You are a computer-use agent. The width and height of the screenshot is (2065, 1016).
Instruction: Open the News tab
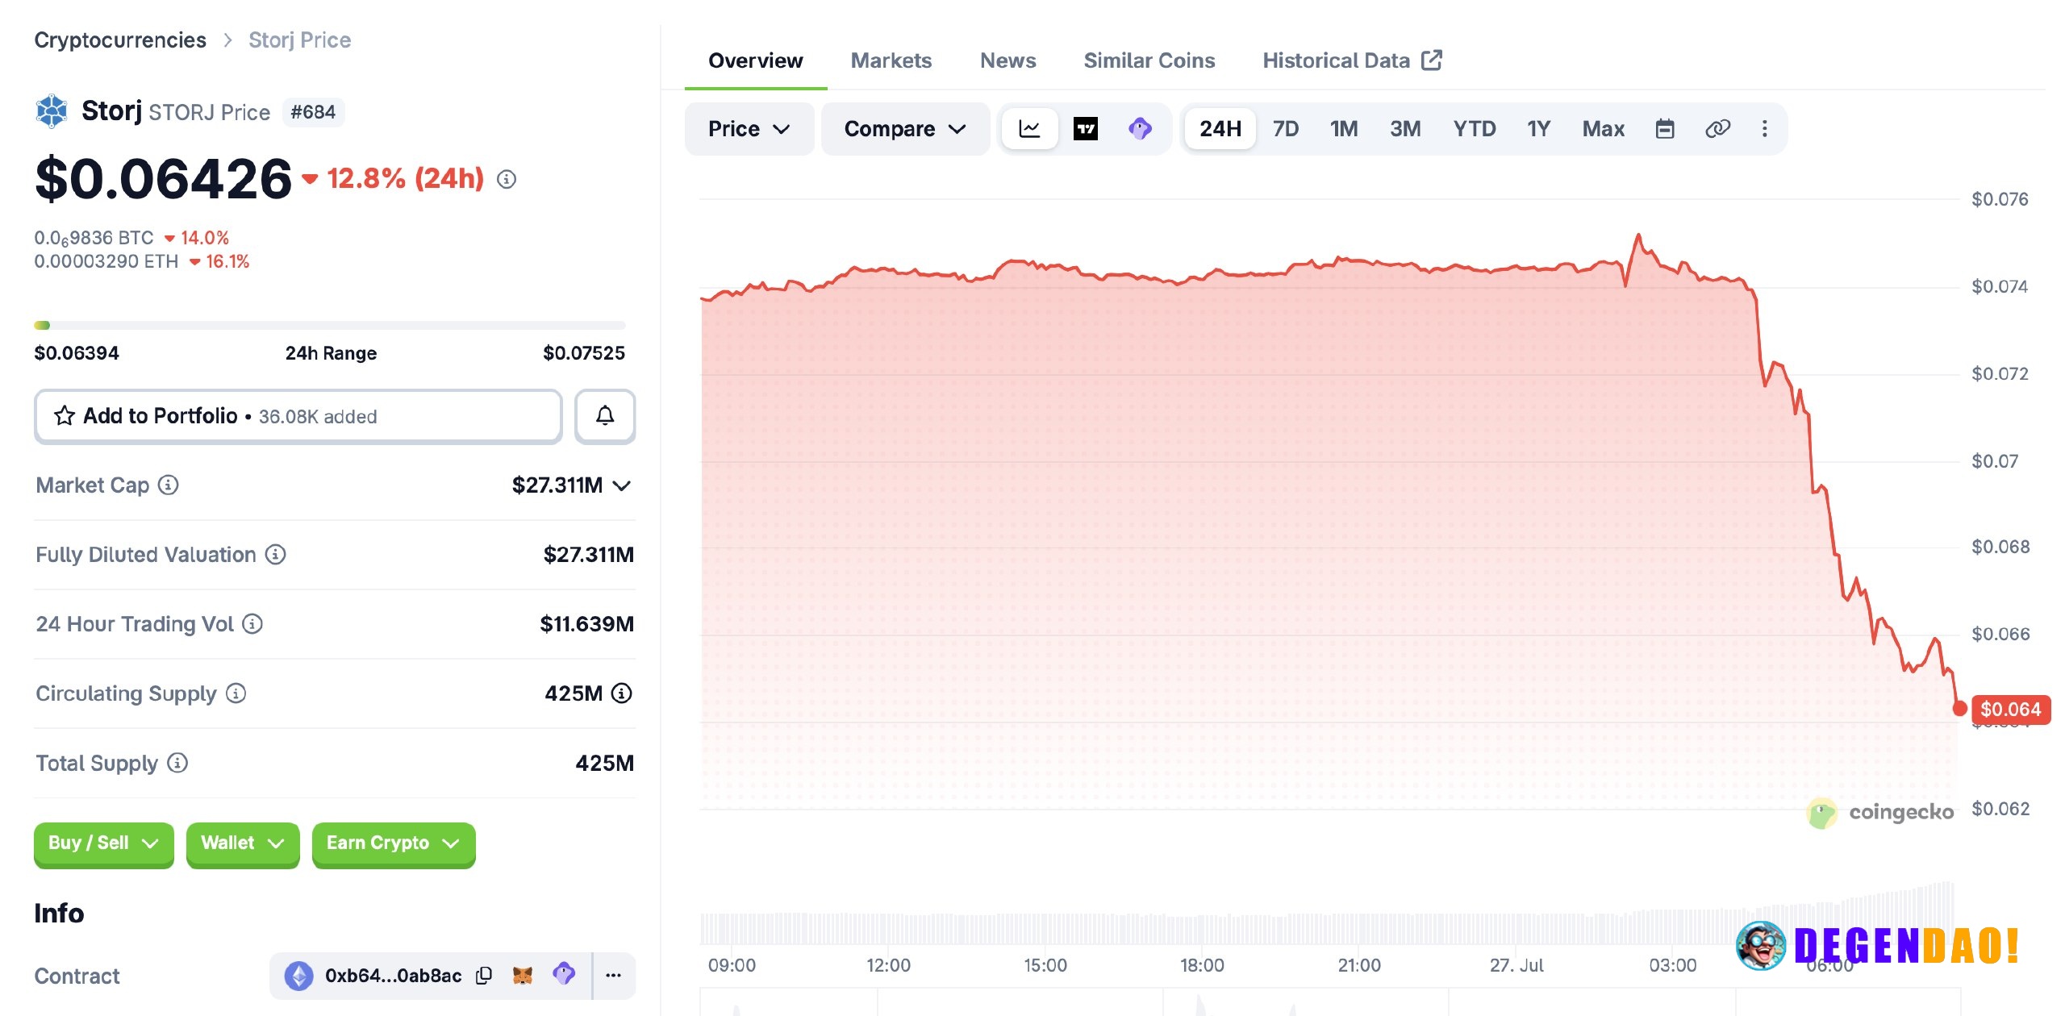(1007, 60)
